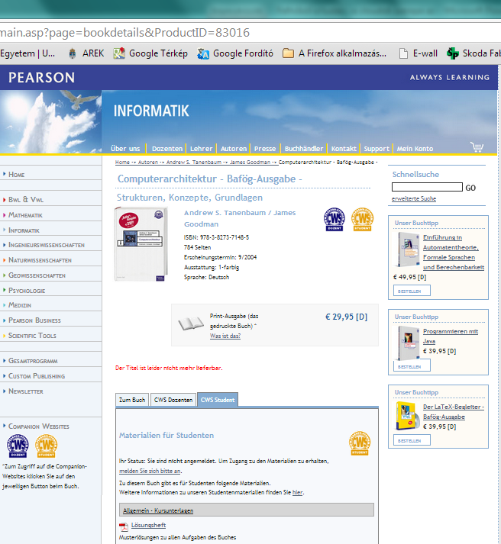Select the CWS Student tab

tap(218, 400)
